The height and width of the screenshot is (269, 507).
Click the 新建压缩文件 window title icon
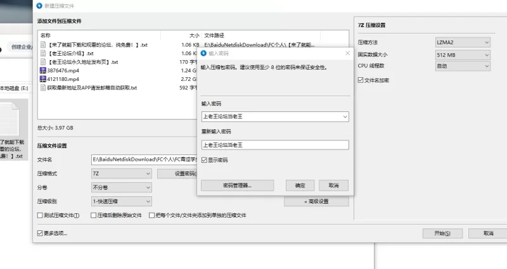(41, 6)
